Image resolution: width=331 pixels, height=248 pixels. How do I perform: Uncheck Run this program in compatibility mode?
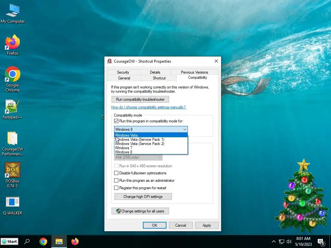click(116, 121)
